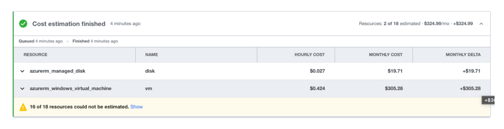Click the Monthly Cost column header
The width and height of the screenshot is (504, 129).
(386, 54)
